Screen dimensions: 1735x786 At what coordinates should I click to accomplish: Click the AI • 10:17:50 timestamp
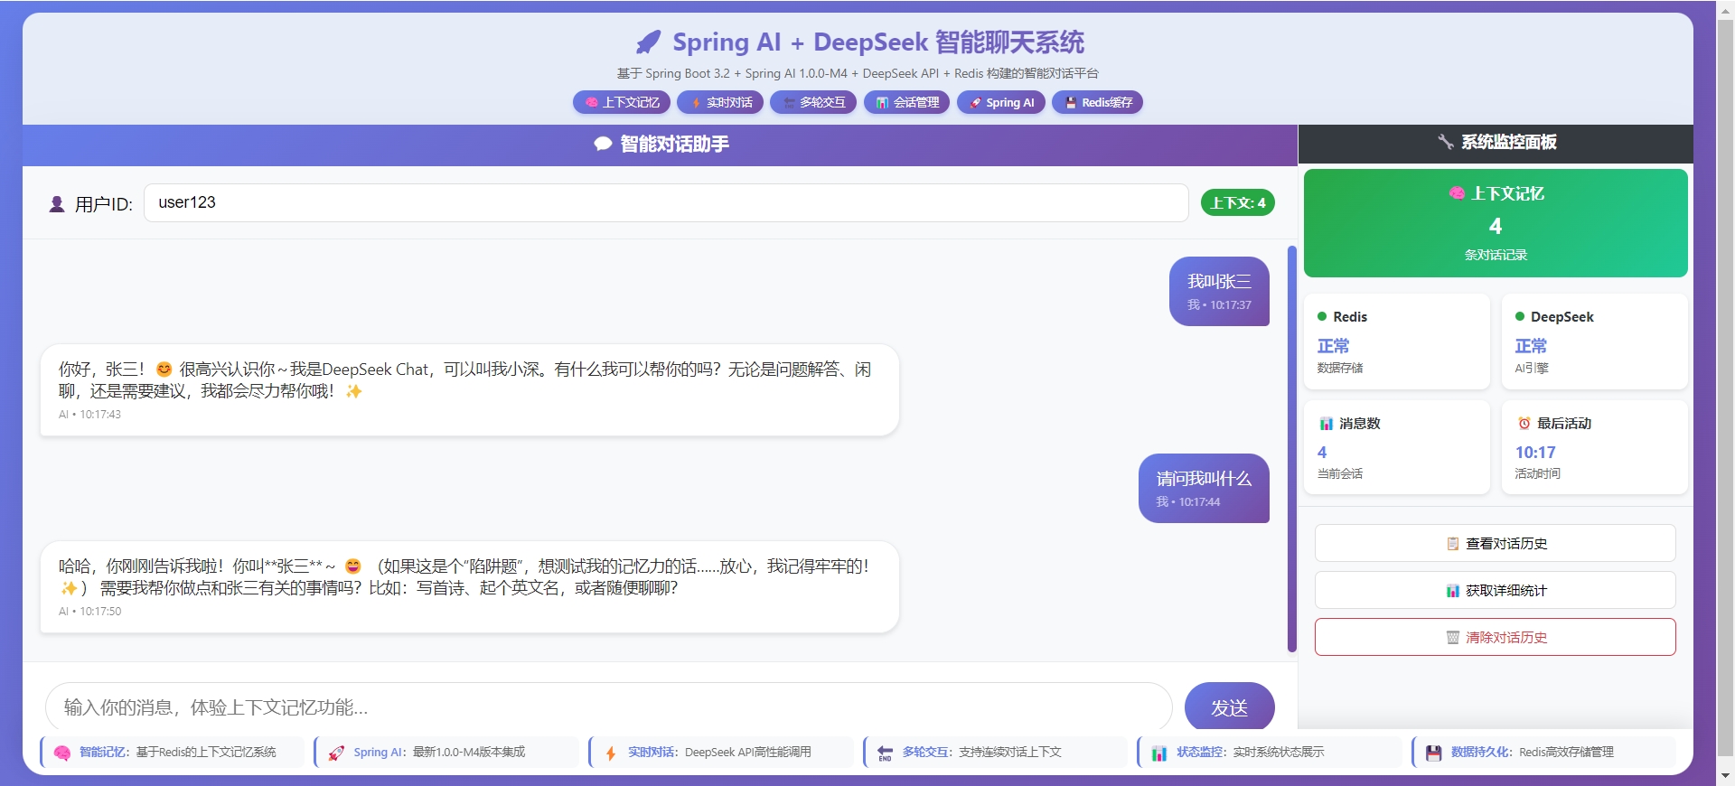click(x=89, y=612)
